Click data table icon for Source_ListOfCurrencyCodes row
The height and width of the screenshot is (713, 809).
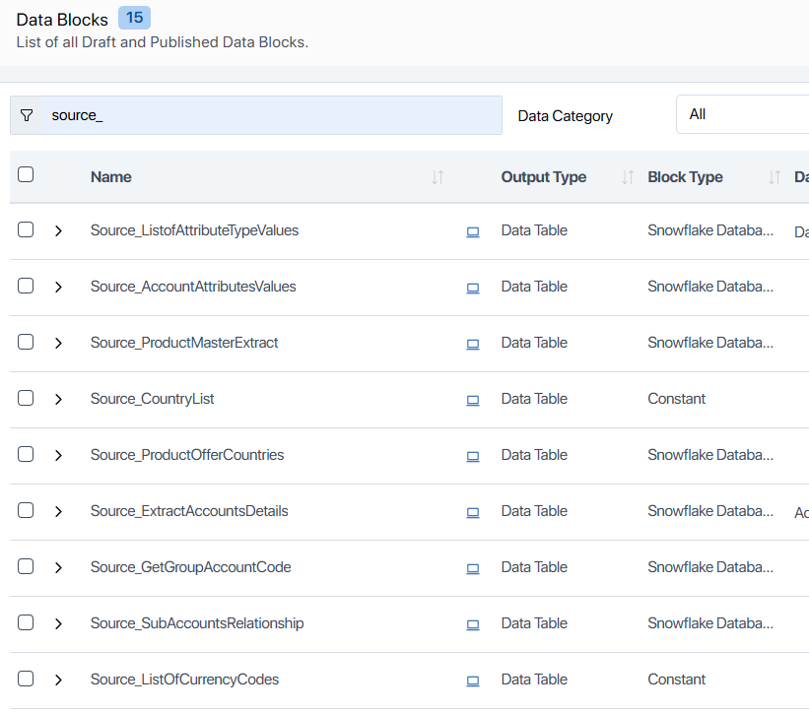[x=473, y=681]
